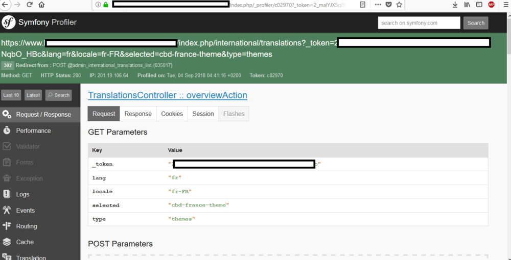511x260 pixels.
Task: Open TranslationsController :: overviewAction link
Action: coord(168,95)
